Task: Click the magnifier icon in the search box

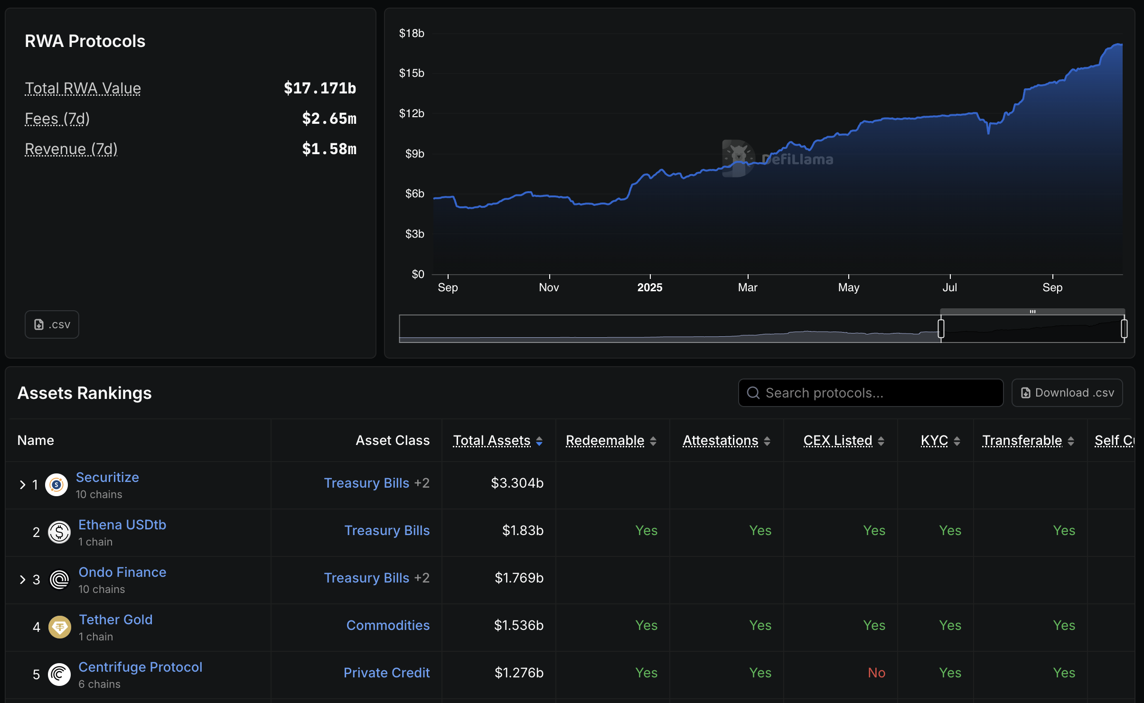Action: [x=753, y=393]
